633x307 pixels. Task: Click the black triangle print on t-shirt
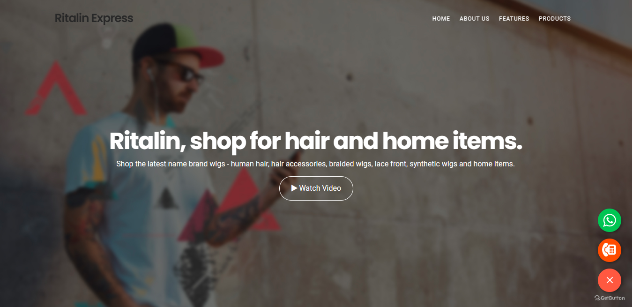(167, 199)
